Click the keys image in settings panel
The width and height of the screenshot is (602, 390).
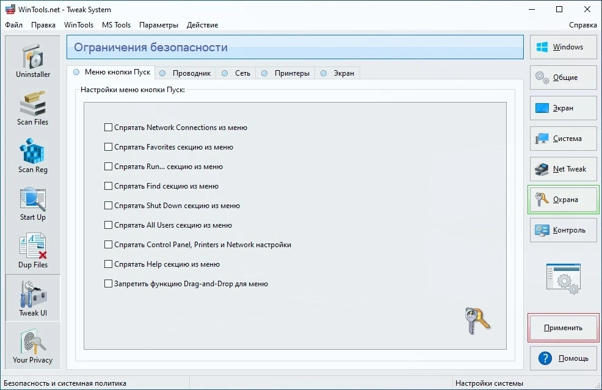(x=477, y=320)
